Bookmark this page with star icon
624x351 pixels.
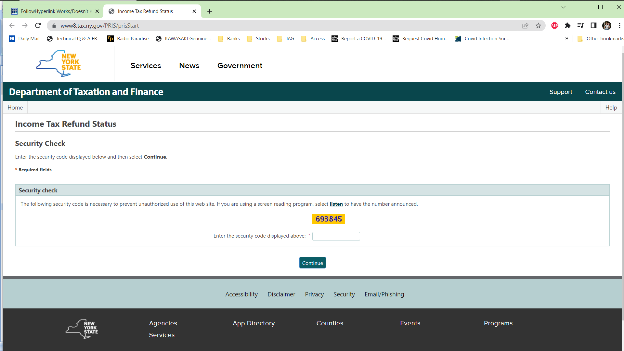538,26
